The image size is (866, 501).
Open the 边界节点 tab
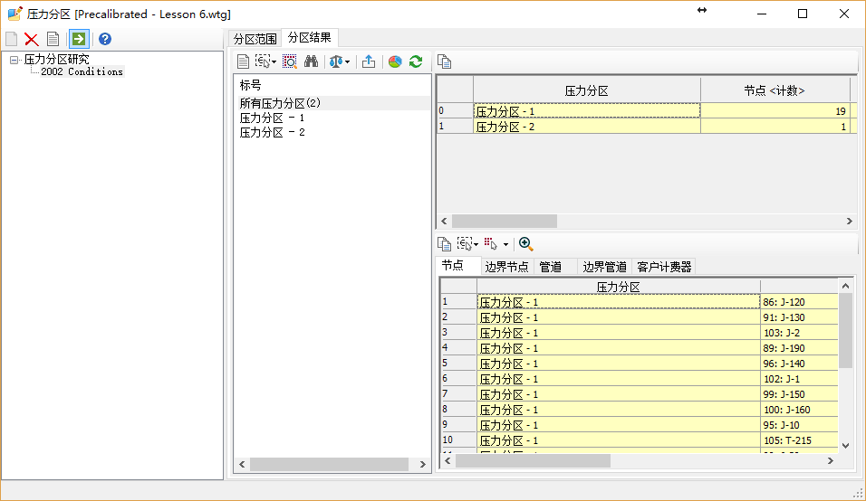click(506, 267)
